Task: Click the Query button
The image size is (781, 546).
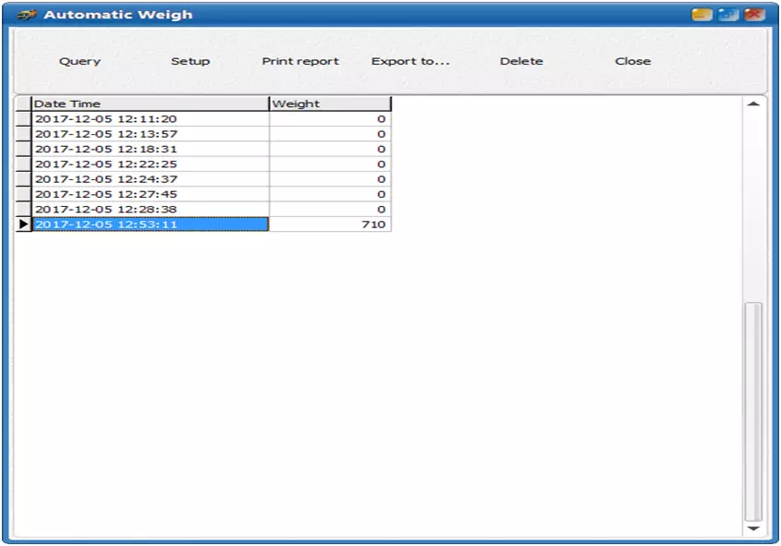Action: pos(79,61)
